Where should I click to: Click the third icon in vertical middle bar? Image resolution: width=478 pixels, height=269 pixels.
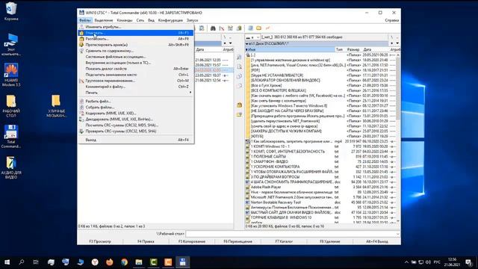click(239, 76)
